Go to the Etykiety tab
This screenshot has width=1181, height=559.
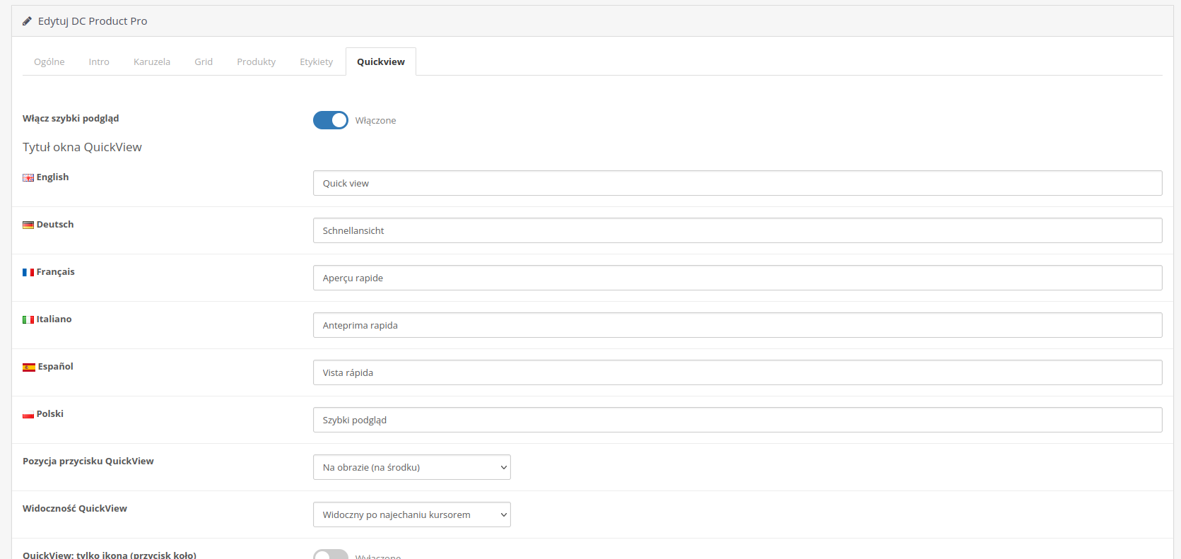(317, 62)
